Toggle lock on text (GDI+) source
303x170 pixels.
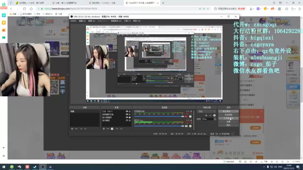(x=130, y=111)
